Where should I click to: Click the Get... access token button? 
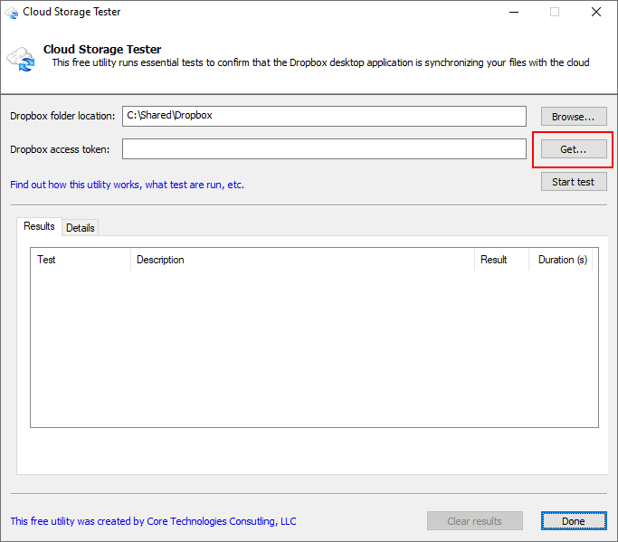pyautogui.click(x=574, y=149)
